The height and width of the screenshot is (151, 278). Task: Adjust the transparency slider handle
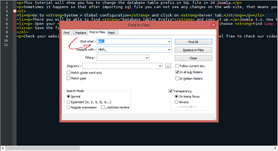[191, 107]
